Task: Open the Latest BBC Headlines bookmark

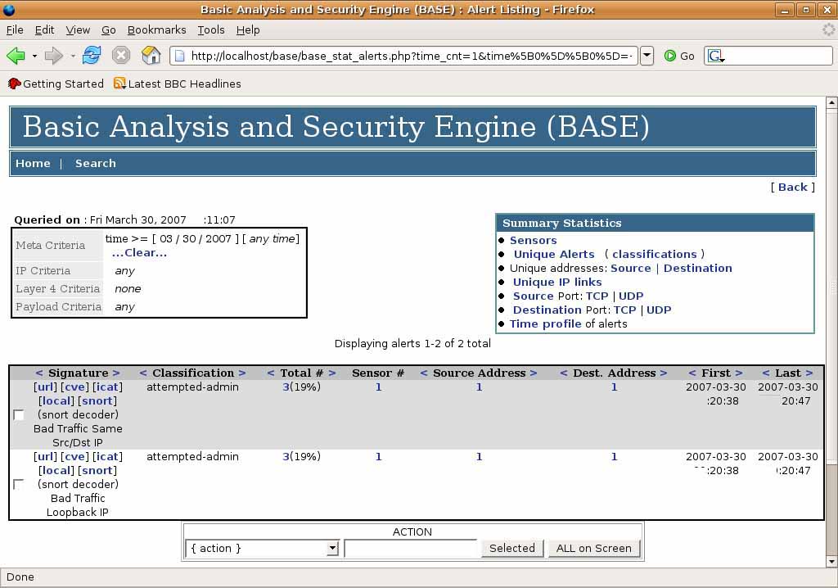Action: click(178, 84)
